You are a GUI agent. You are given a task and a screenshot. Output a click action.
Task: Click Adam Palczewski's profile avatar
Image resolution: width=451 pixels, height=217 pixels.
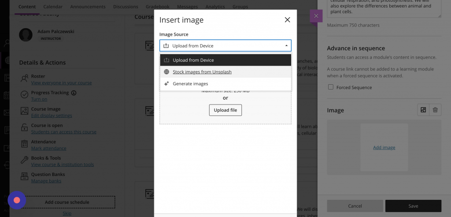click(26, 35)
